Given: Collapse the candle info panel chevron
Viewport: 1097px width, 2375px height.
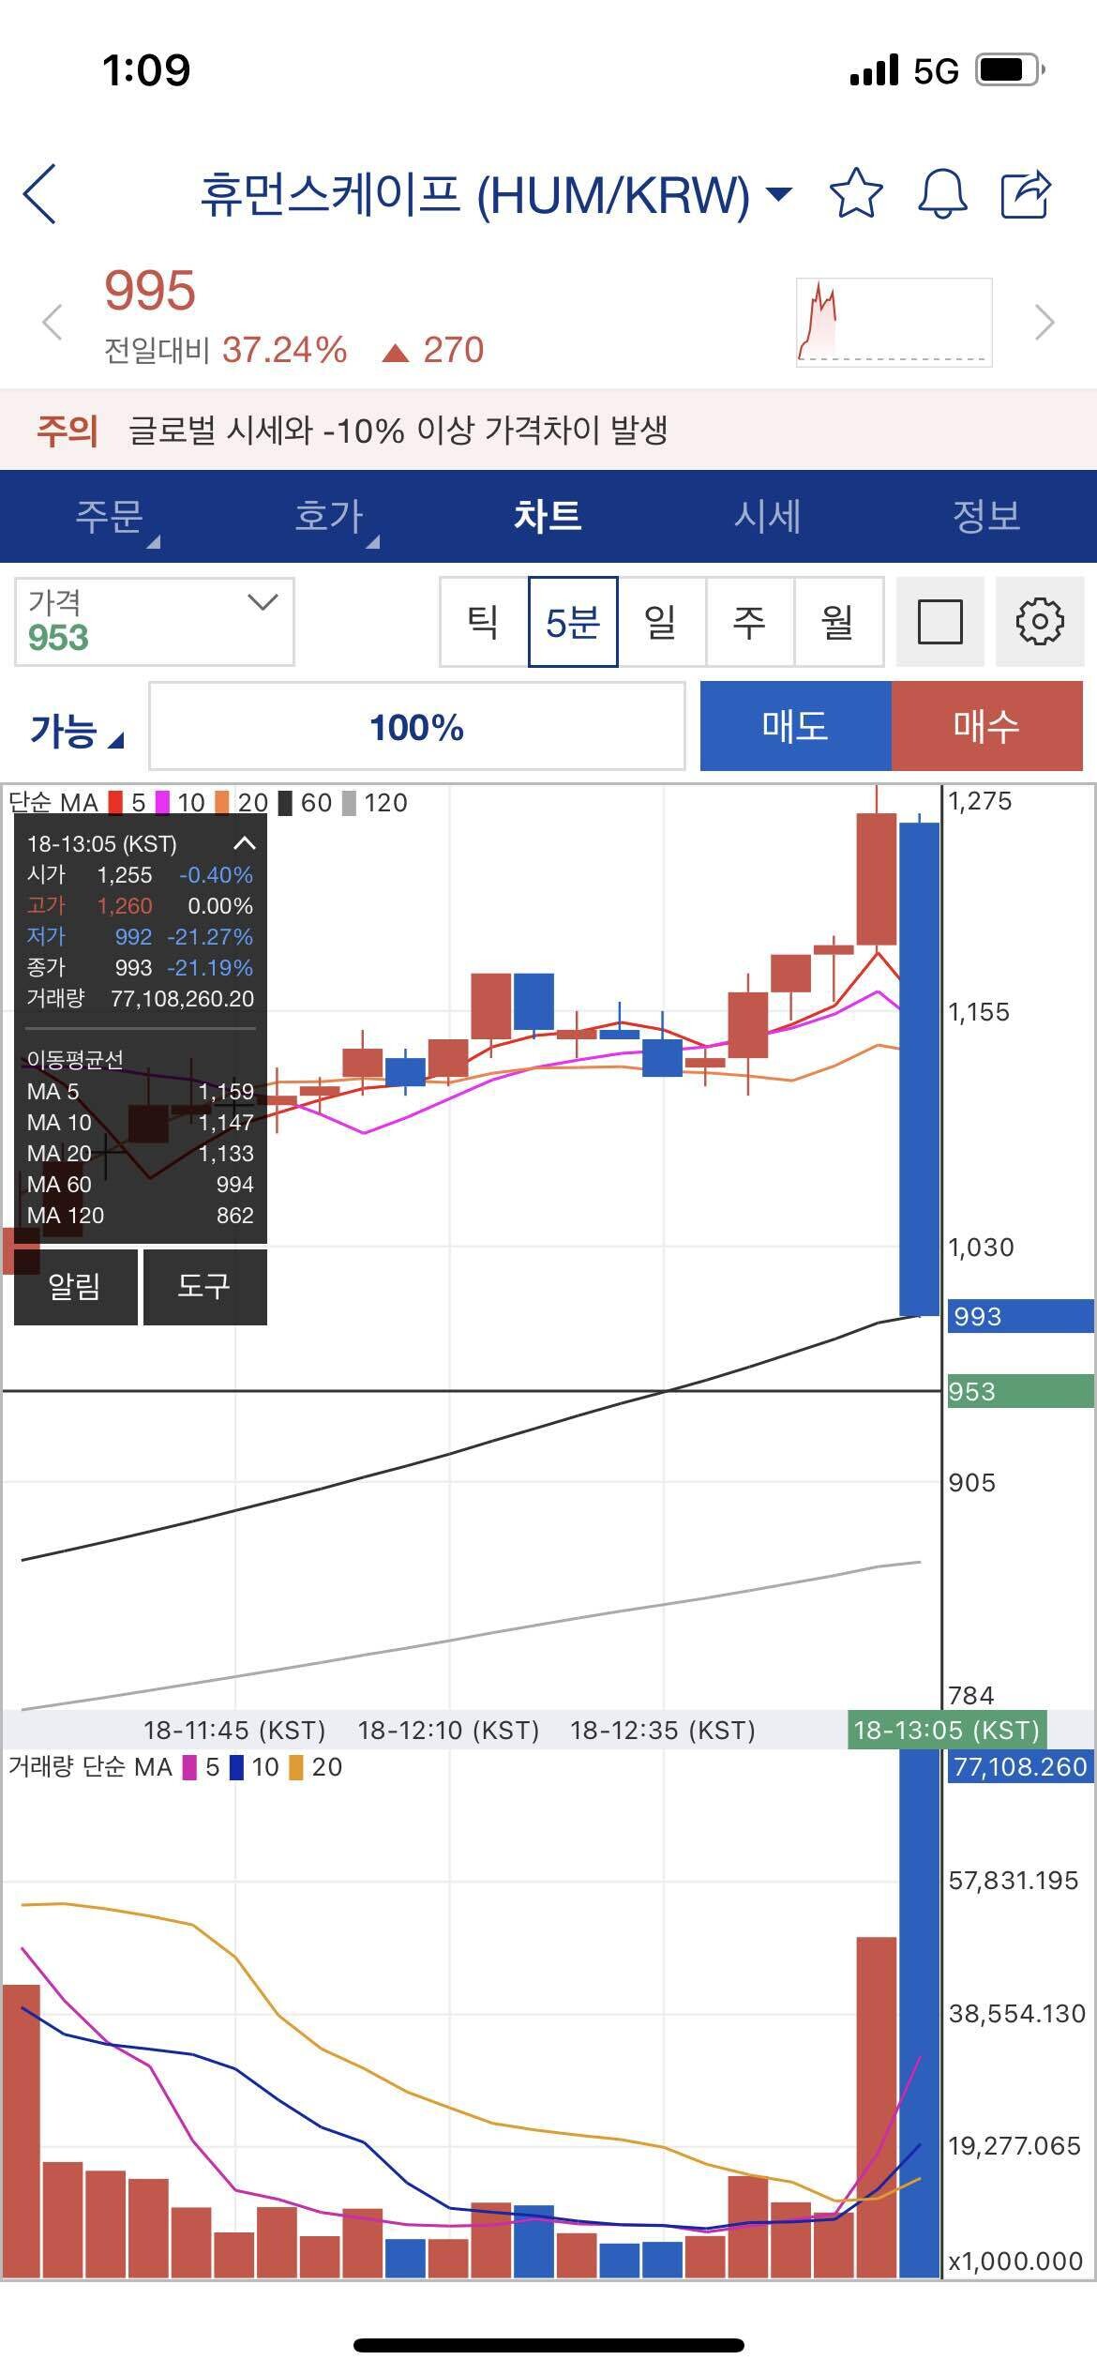Looking at the screenshot, I should click(x=244, y=843).
